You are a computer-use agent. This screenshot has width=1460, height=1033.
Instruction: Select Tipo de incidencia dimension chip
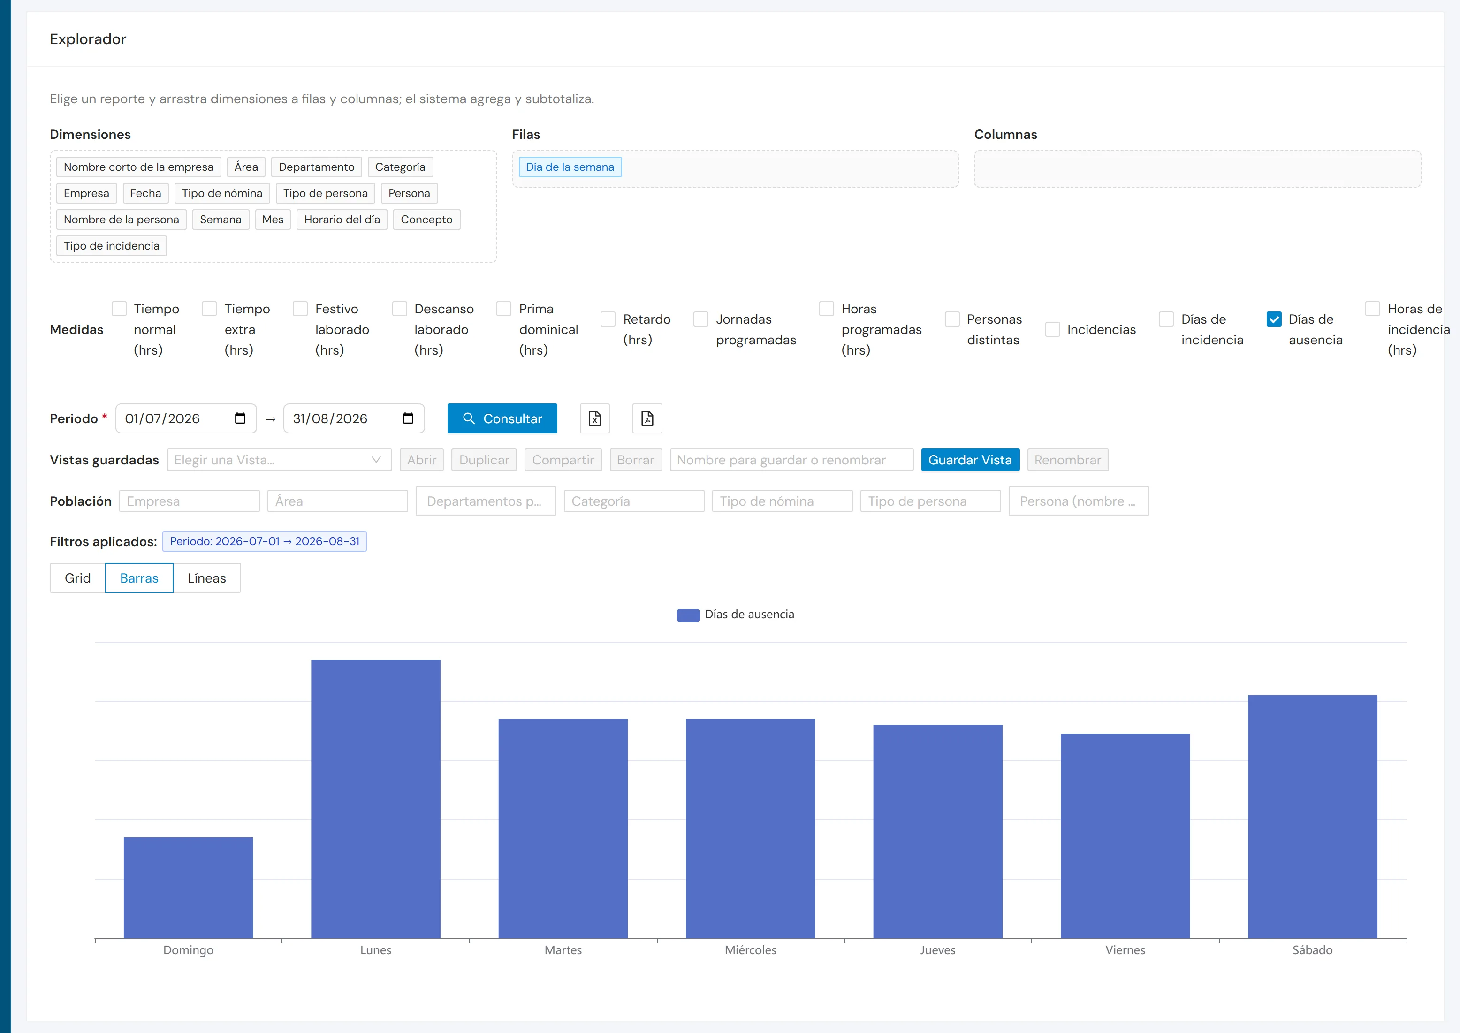[x=111, y=245]
